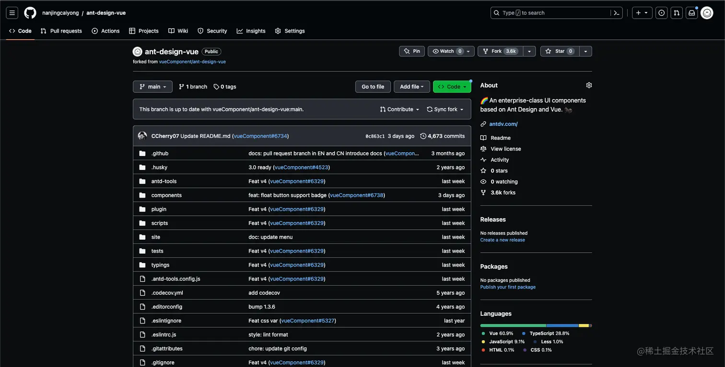
Task: Click the Vue segment in languages bar
Action: coord(513,325)
